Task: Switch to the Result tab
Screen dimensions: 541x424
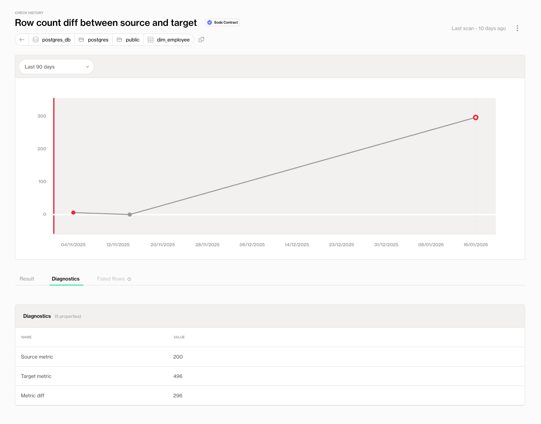Action: [27, 279]
